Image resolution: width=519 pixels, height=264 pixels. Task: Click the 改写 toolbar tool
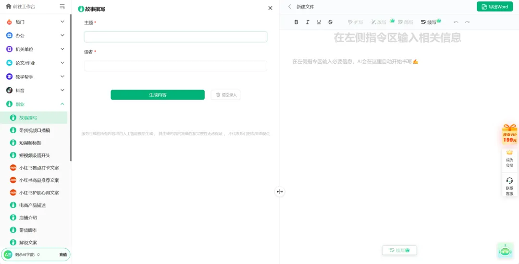[x=378, y=22]
